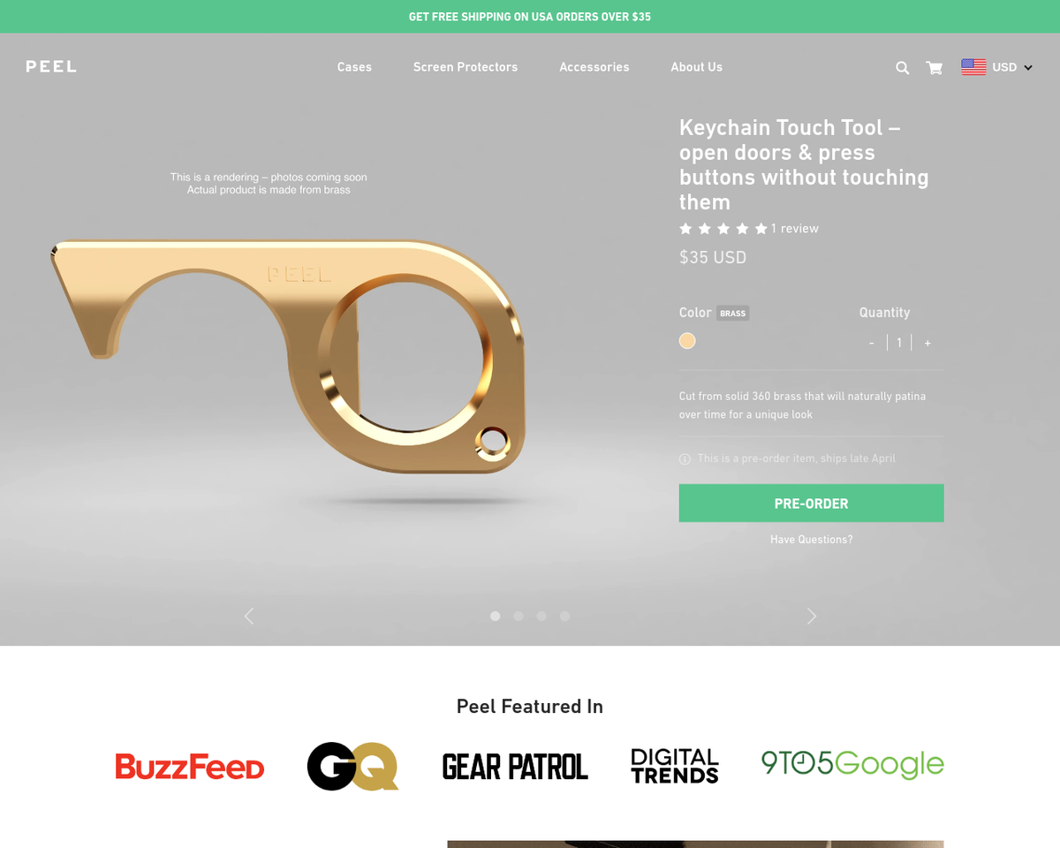The height and width of the screenshot is (848, 1060).
Task: Open the Screen Protectors menu
Action: point(466,67)
